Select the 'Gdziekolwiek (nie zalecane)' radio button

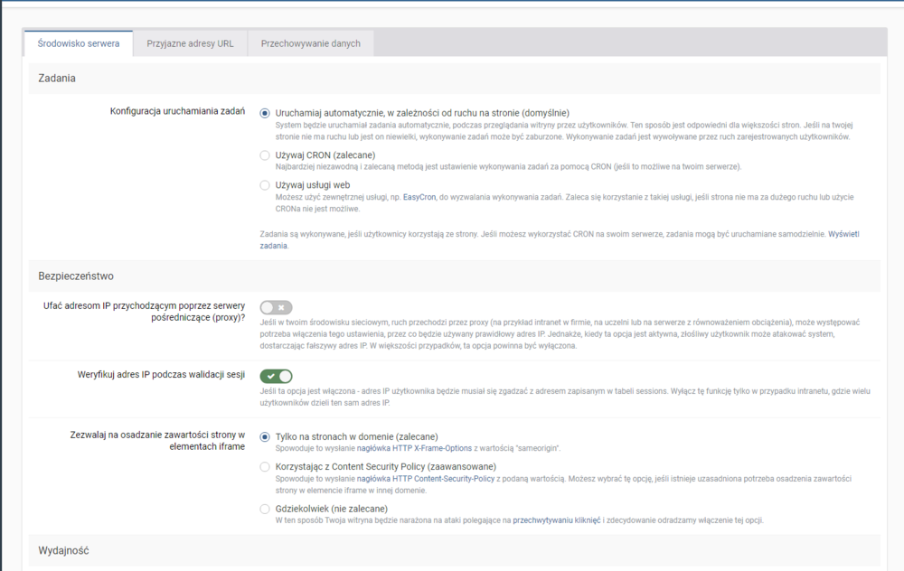[265, 509]
